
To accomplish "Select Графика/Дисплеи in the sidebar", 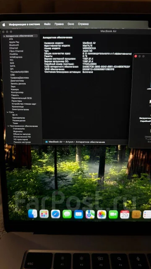I will [x=20, y=78].
